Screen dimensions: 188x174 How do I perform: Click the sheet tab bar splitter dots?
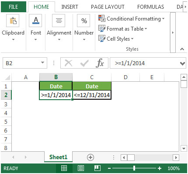[114, 157]
